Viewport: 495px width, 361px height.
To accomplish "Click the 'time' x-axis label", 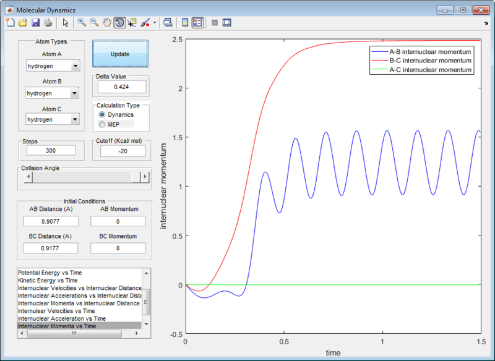I will point(333,353).
